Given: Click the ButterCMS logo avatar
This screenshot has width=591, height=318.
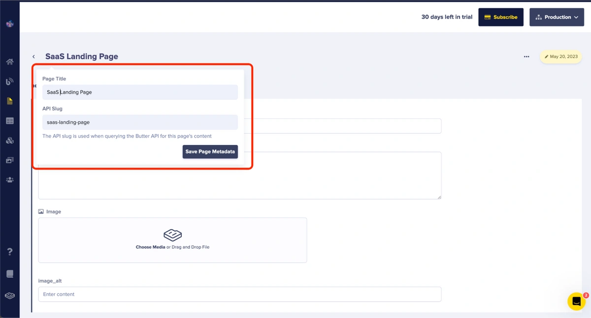Looking at the screenshot, I should pyautogui.click(x=9, y=24).
